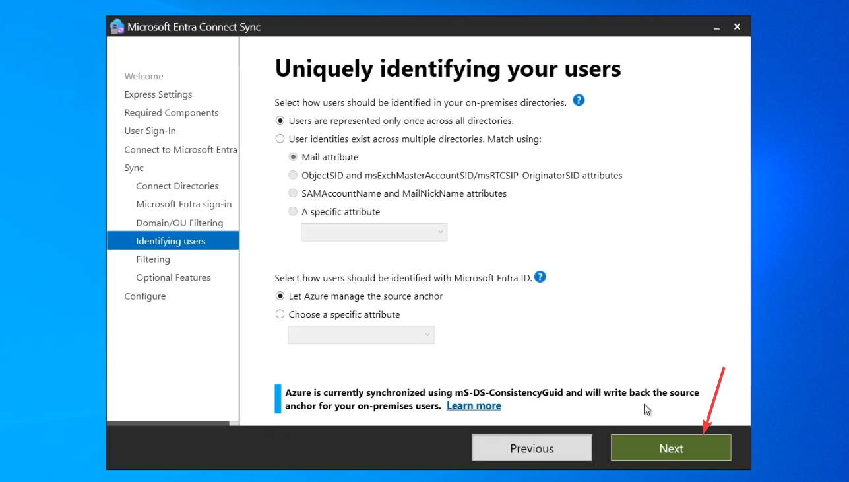The image size is (849, 482).
Task: Choose 'A specific attribute' match option
Action: (293, 212)
